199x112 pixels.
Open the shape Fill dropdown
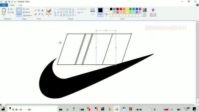(81, 12)
